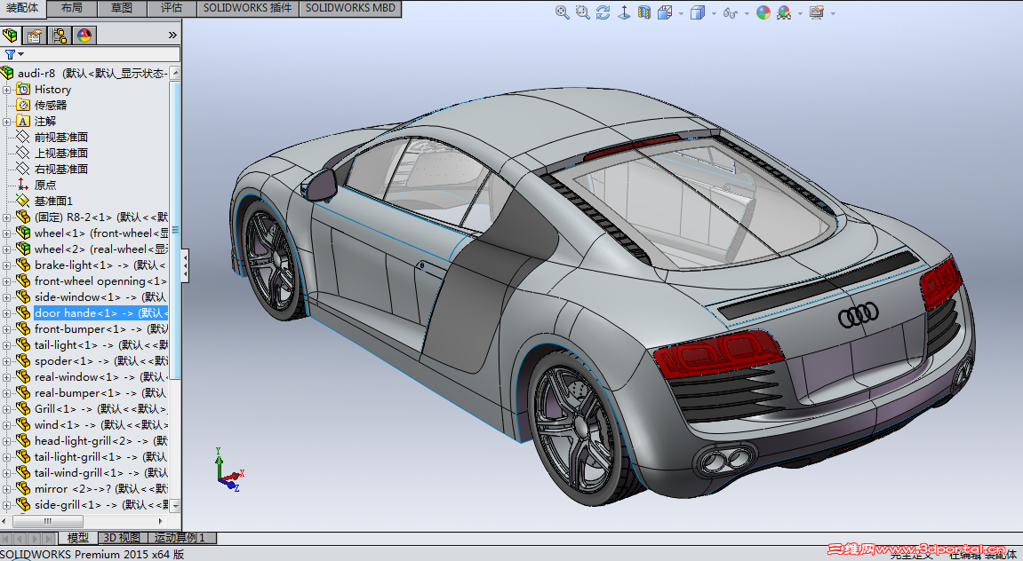
Task: Click the 基准面1 plane icon
Action: coord(23,201)
